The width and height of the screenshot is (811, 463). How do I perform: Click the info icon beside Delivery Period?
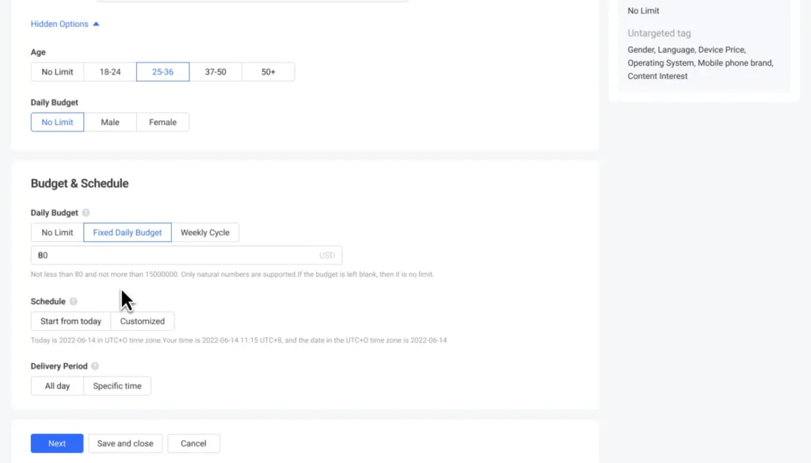coord(95,366)
